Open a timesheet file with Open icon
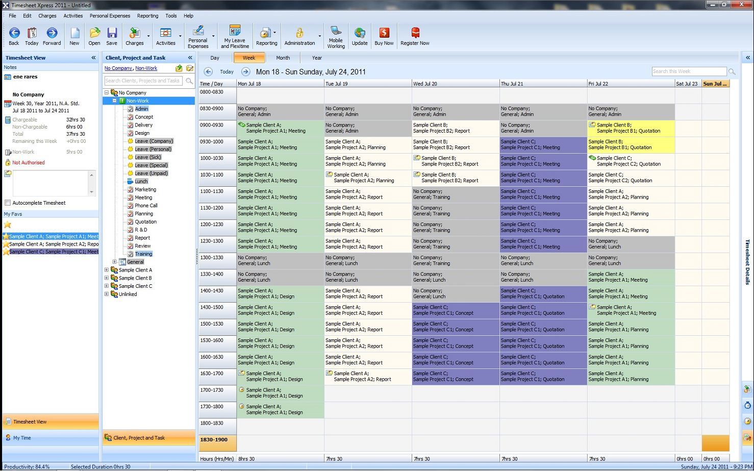The width and height of the screenshot is (754, 471). (94, 36)
